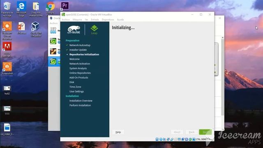Open the VM Archivo menu

pos(66,20)
